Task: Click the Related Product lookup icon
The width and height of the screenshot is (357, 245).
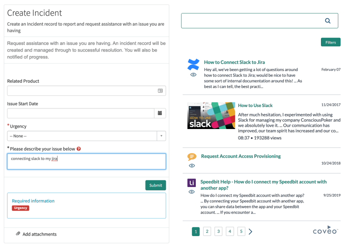Action: (160, 91)
